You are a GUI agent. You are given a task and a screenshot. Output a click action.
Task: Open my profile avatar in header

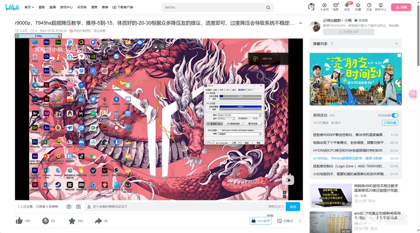[311, 7]
